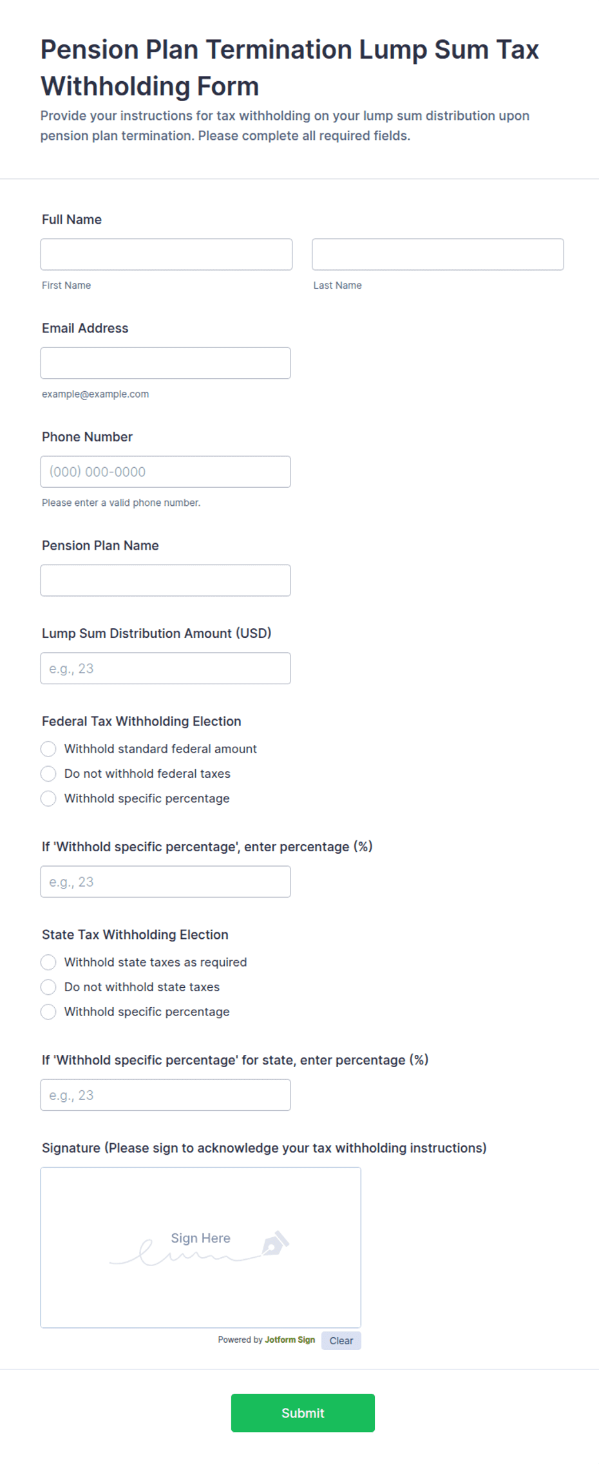Clear the signature with Clear button
This screenshot has height=1464, width=599.
point(341,1340)
